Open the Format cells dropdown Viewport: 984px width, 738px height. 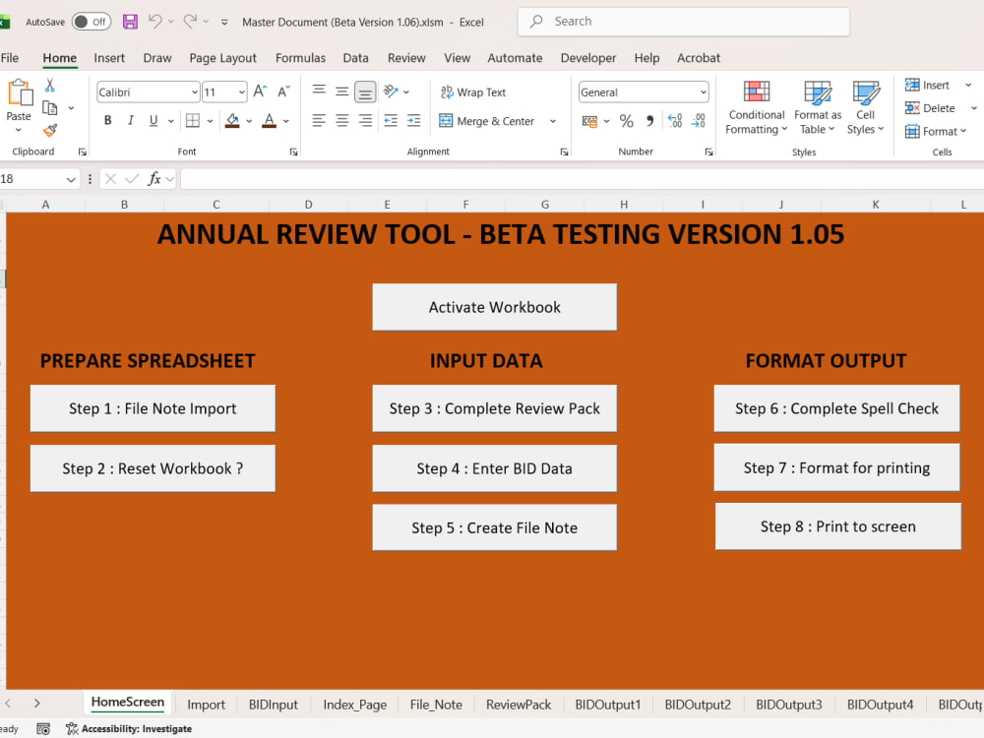click(x=935, y=131)
